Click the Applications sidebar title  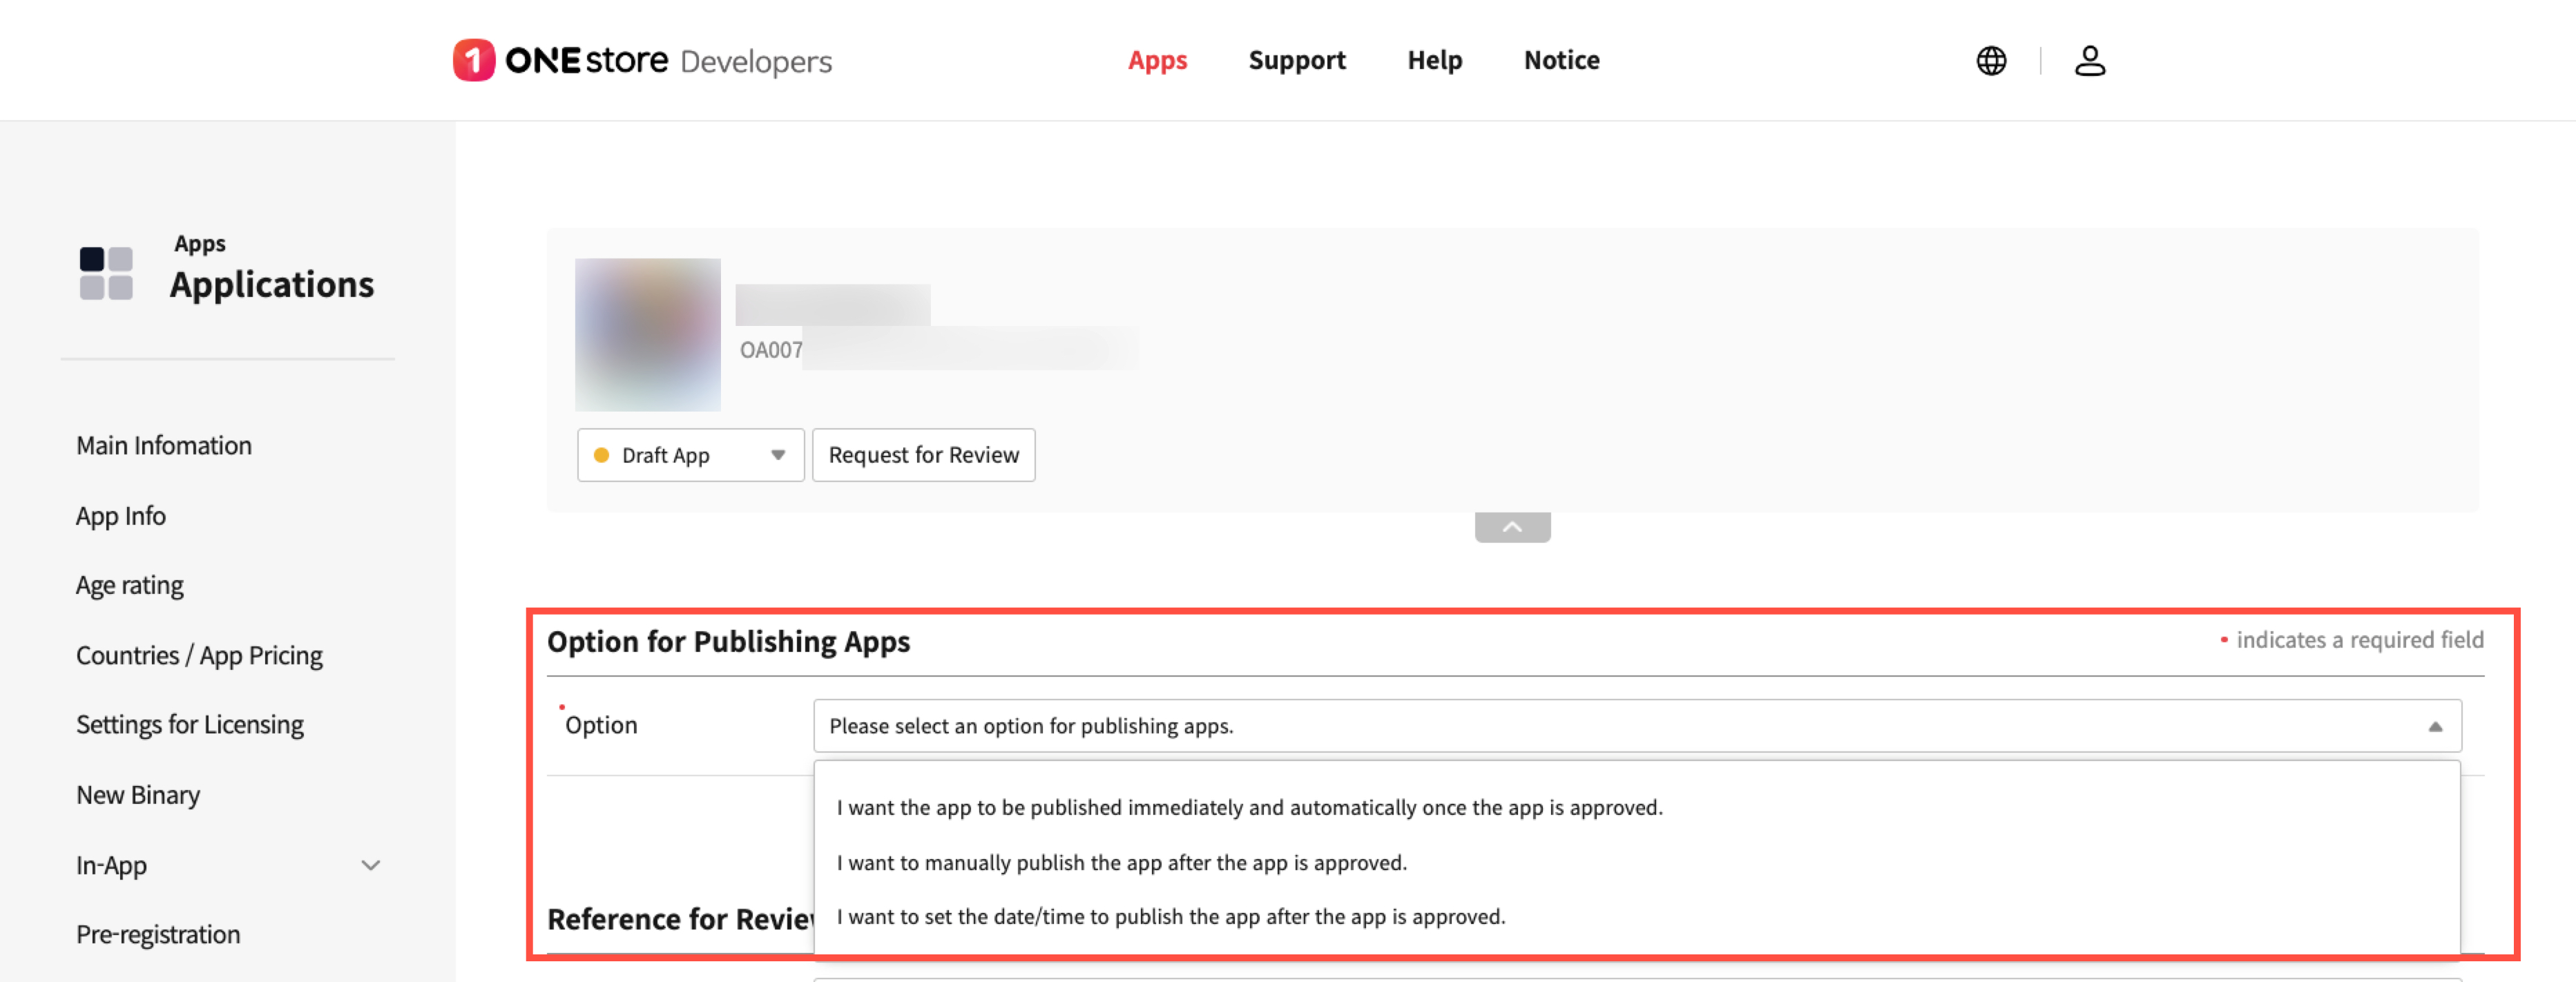click(271, 285)
